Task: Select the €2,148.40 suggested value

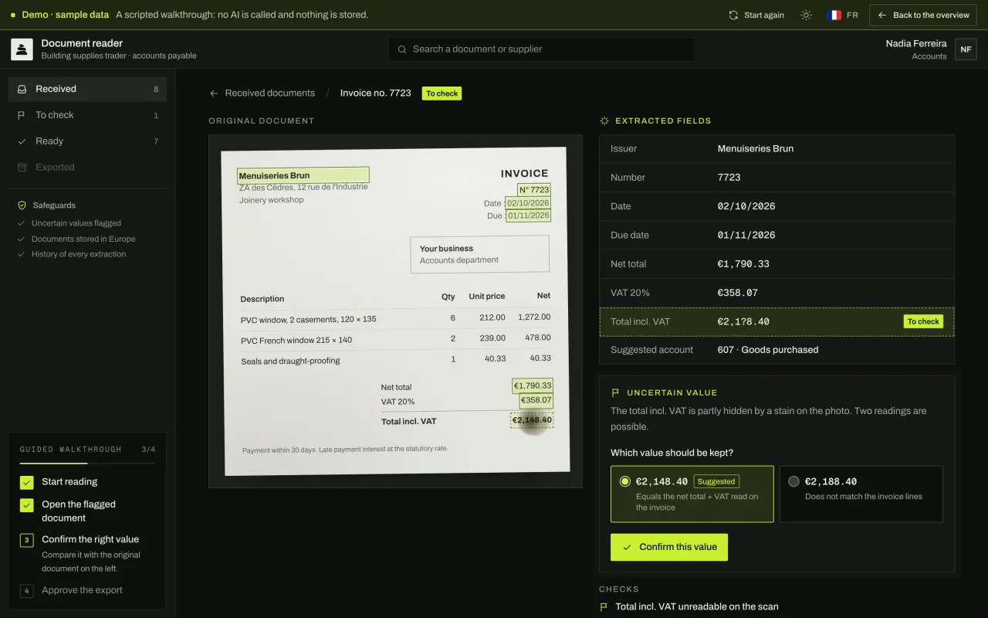Action: tap(692, 494)
